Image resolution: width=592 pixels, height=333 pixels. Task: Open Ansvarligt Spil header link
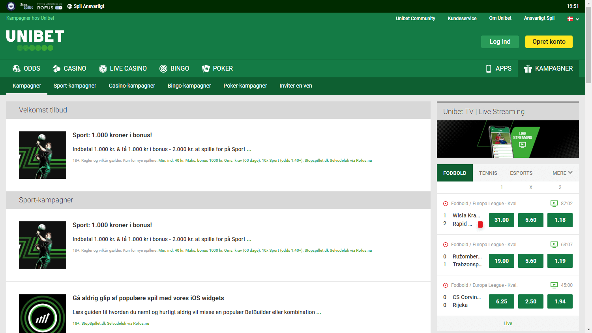click(539, 18)
